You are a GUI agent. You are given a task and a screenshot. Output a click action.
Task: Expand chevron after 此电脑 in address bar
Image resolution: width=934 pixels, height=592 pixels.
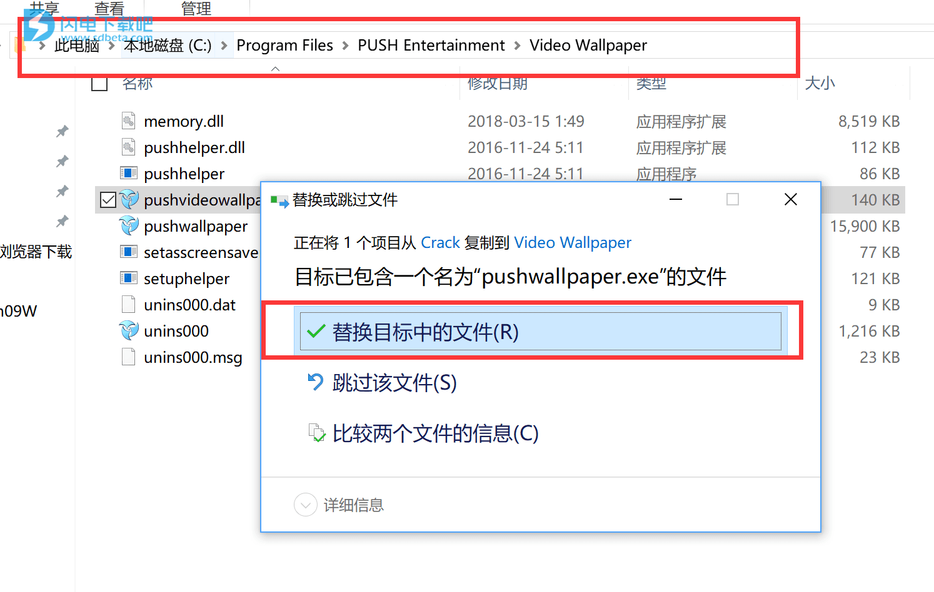[x=112, y=46]
